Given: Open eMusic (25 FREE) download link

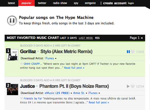Looking at the screenshot, I should point(57,93).
